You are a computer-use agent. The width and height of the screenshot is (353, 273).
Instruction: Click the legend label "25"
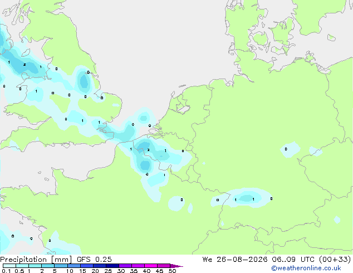coord(108,271)
